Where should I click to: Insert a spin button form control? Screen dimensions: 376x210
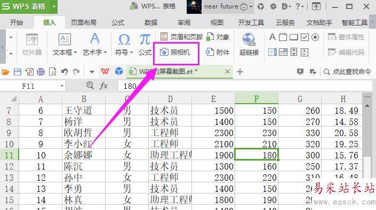pyautogui.click(x=305, y=52)
